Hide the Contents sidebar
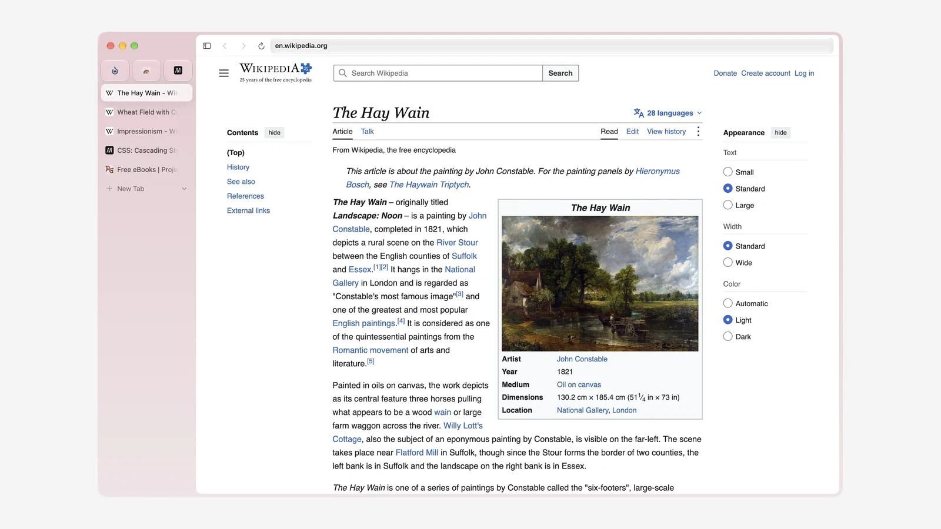 pyautogui.click(x=275, y=133)
